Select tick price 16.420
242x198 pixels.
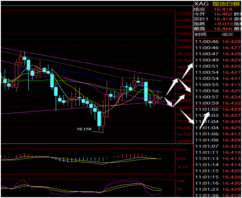point(231,171)
